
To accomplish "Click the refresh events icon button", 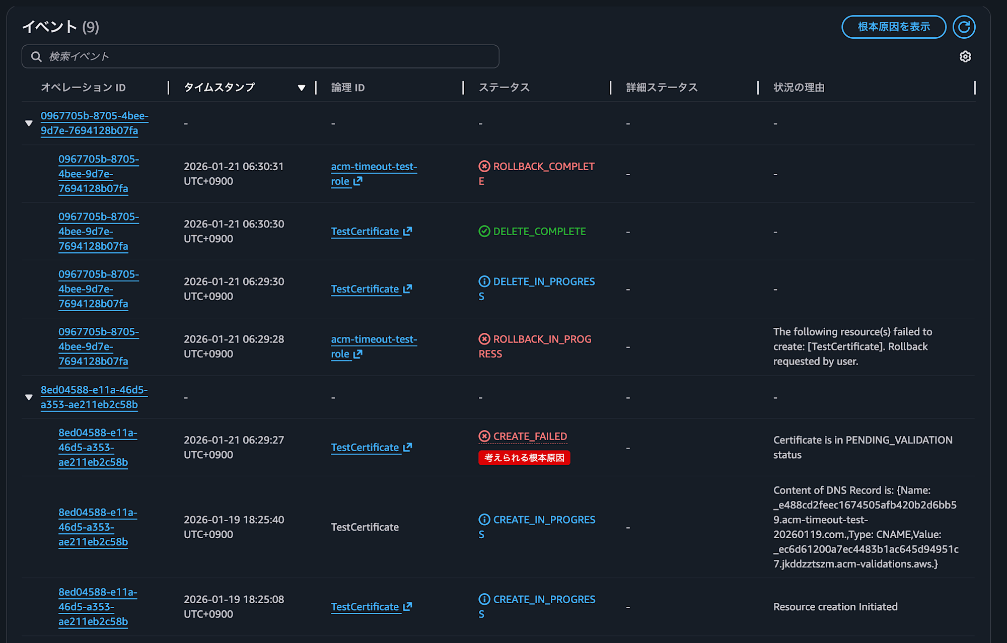I will pos(964,27).
